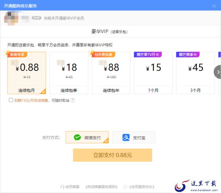This screenshot has height=193, width=221.
Task: Click the Alipay logo icon
Action: 126,137
